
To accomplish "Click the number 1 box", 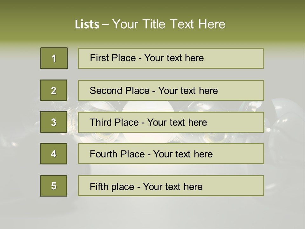I will click(x=54, y=58).
